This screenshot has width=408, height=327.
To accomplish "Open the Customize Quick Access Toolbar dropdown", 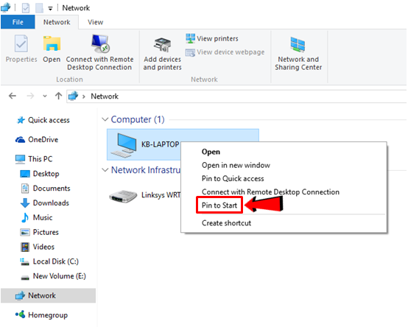I will tap(50, 9).
